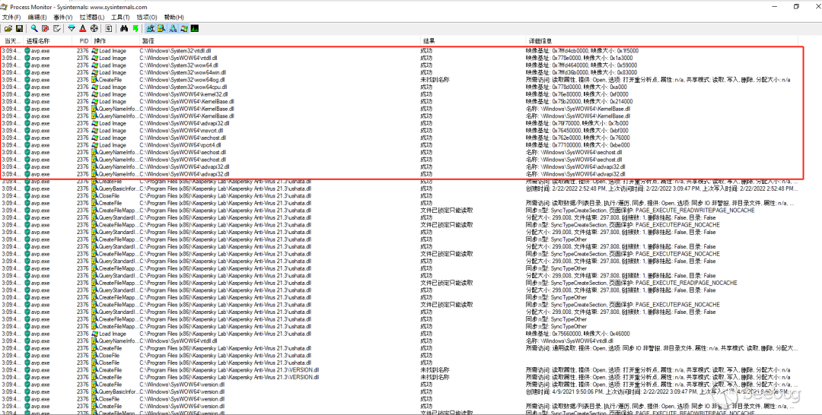This screenshot has height=415, width=822.
Task: Open the Filter funnel toolbar icon
Action: click(72, 28)
